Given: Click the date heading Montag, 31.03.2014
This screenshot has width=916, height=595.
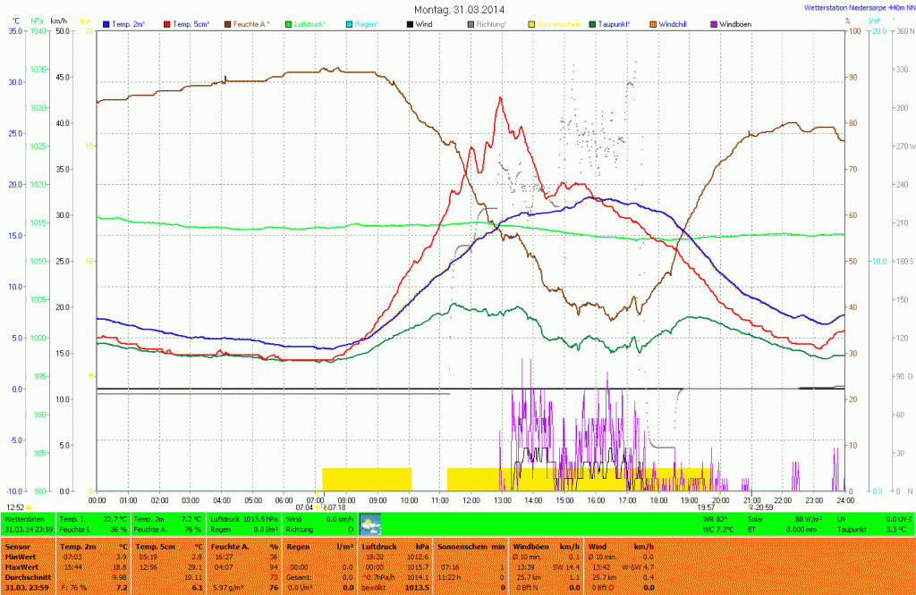Looking at the screenshot, I should point(458,9).
